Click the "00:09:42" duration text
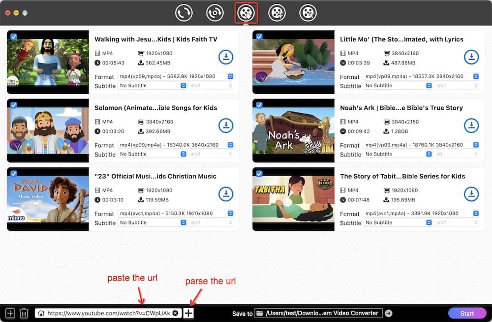This screenshot has height=322, width=492. tap(359, 131)
